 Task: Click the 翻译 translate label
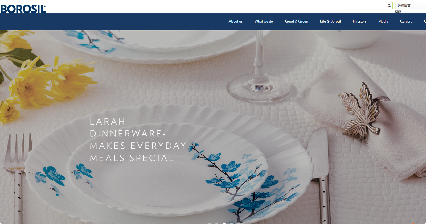(398, 12)
